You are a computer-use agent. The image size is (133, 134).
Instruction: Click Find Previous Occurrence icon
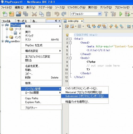click(94, 26)
